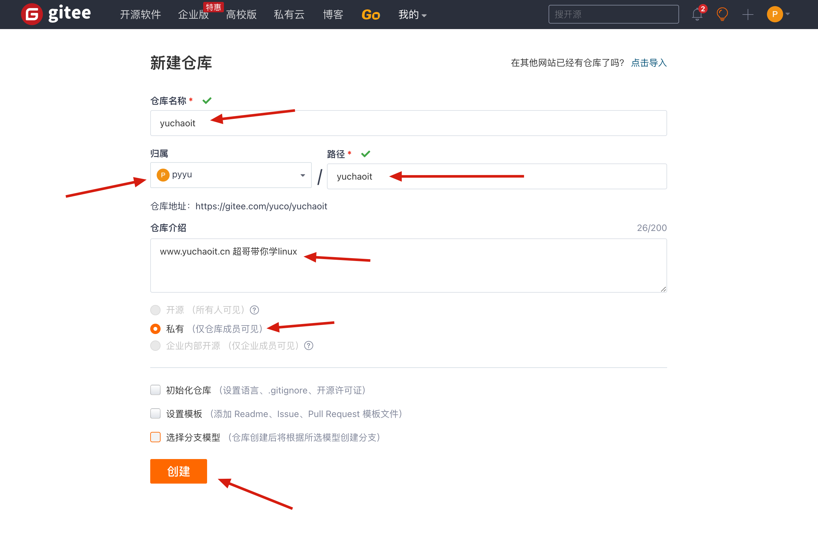Tick the 选择分支模型 checkbox
The image size is (818, 544).
coord(155,437)
